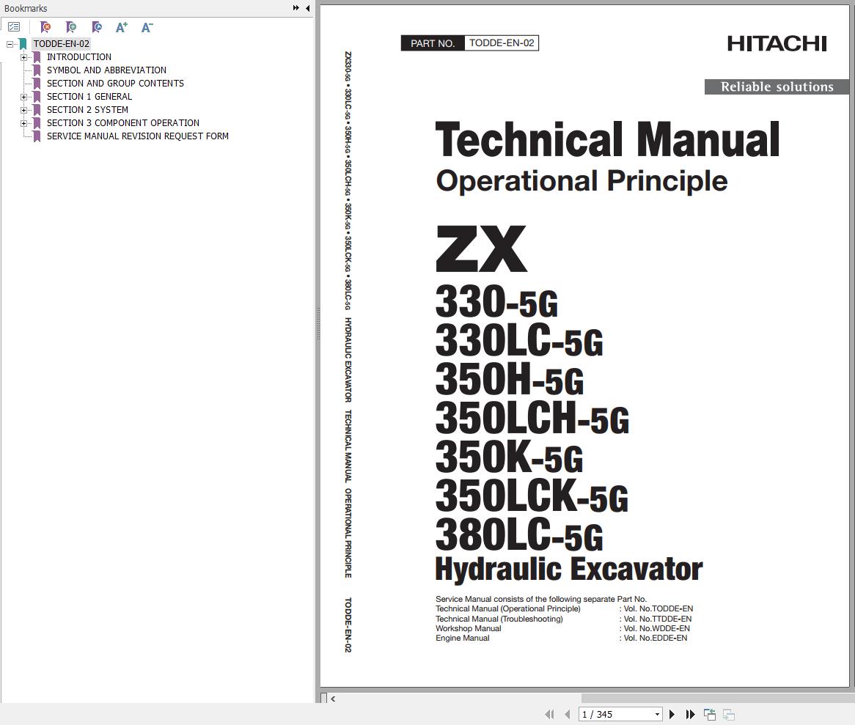Click the Bookmarks panel title

(x=26, y=8)
